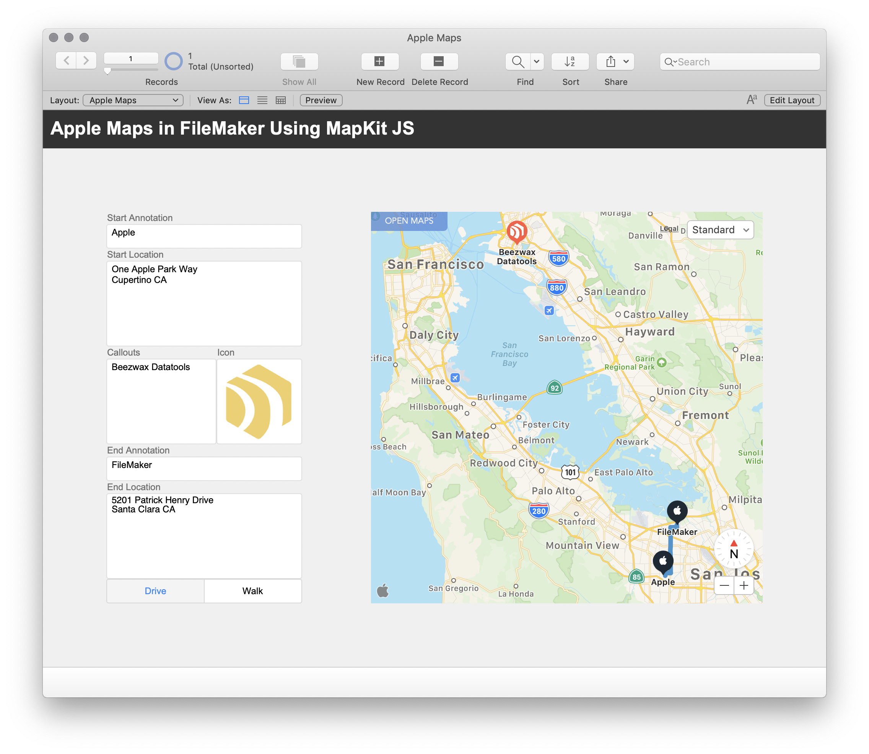This screenshot has width=869, height=754.
Task: Click the Edit Layout button
Action: tap(792, 100)
